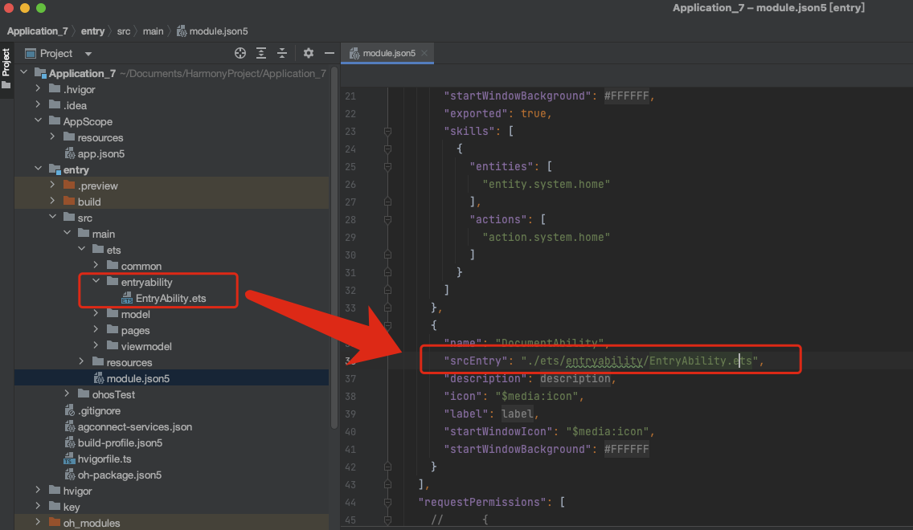This screenshot has width=913, height=530.
Task: Click the Application_7 breadcrumb
Action: coord(37,31)
